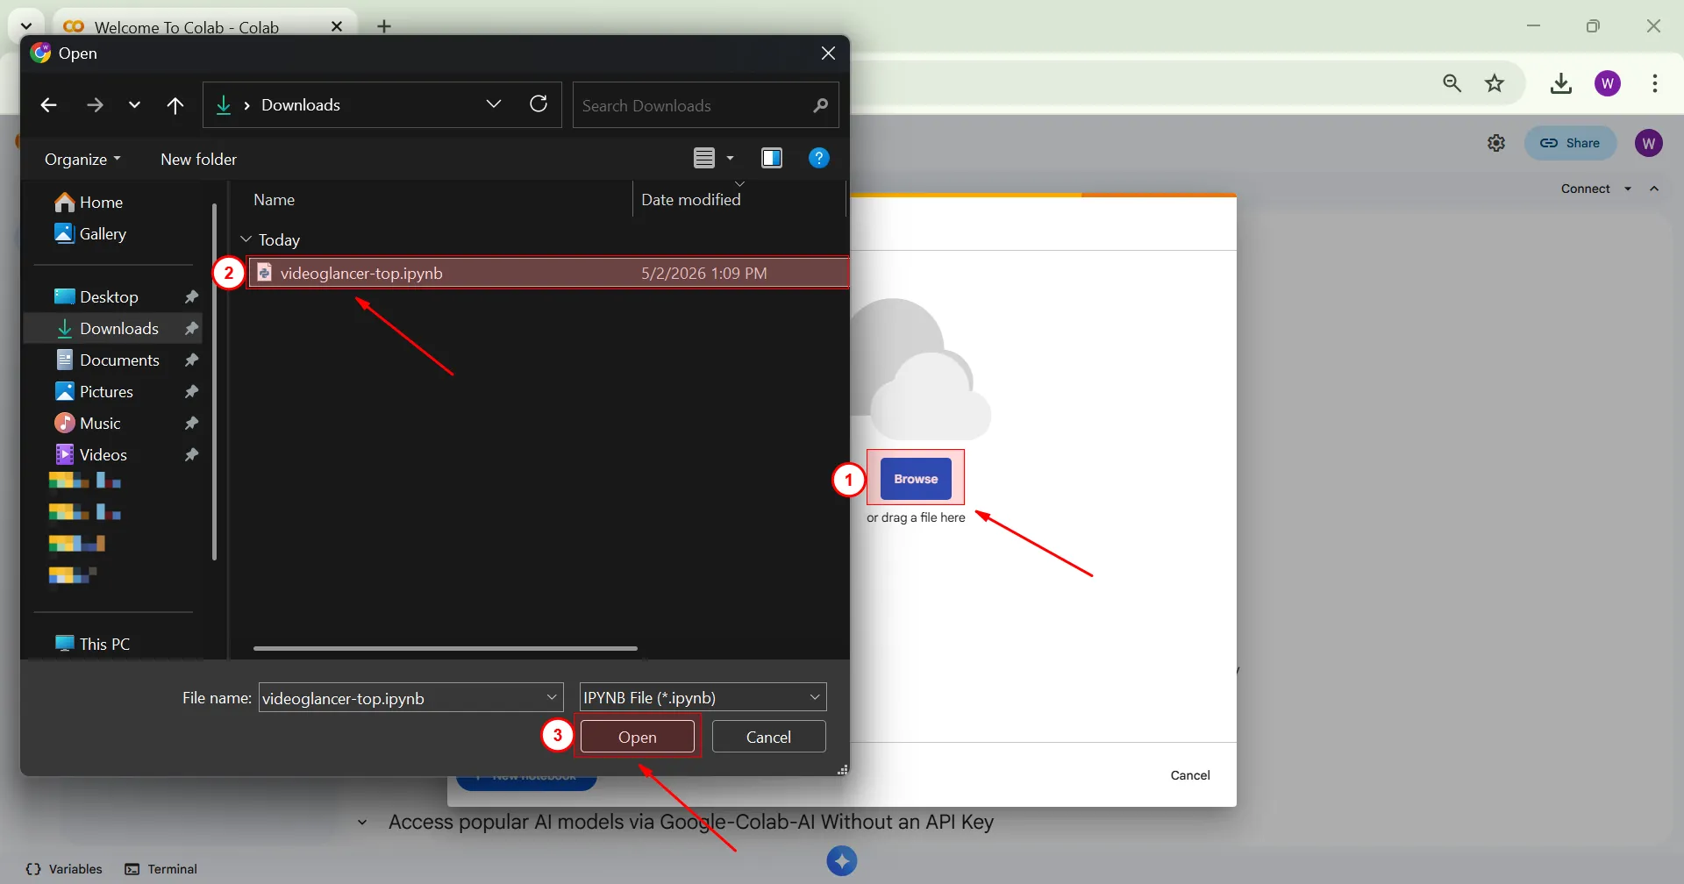Screen dimensions: 1684x884
Task: Go back in the Open dialog
Action: tap(48, 105)
